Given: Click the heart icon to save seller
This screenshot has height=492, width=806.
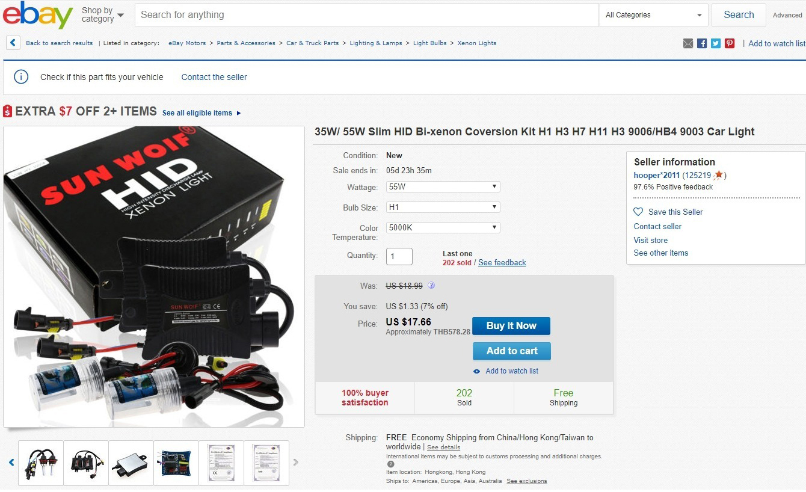Looking at the screenshot, I should coord(638,212).
